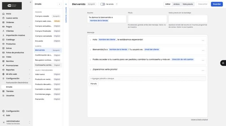Click the Extras icon in the sidebar
The image size is (226, 126).
3,48
